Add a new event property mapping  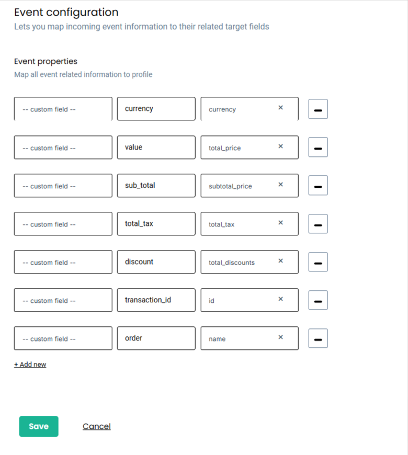pos(30,364)
